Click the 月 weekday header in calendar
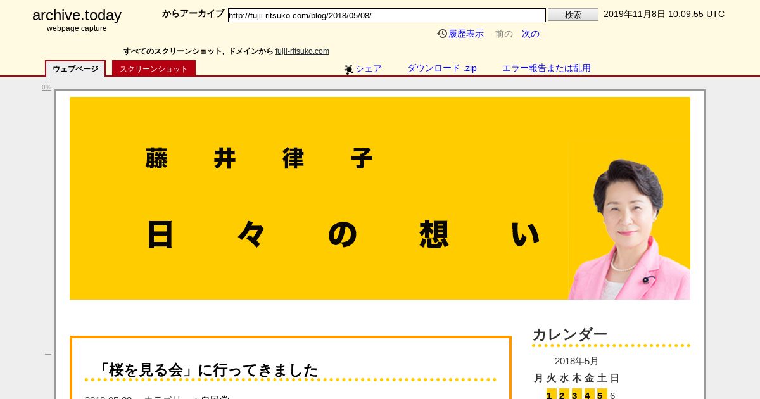Image resolution: width=760 pixels, height=399 pixels. [538, 378]
